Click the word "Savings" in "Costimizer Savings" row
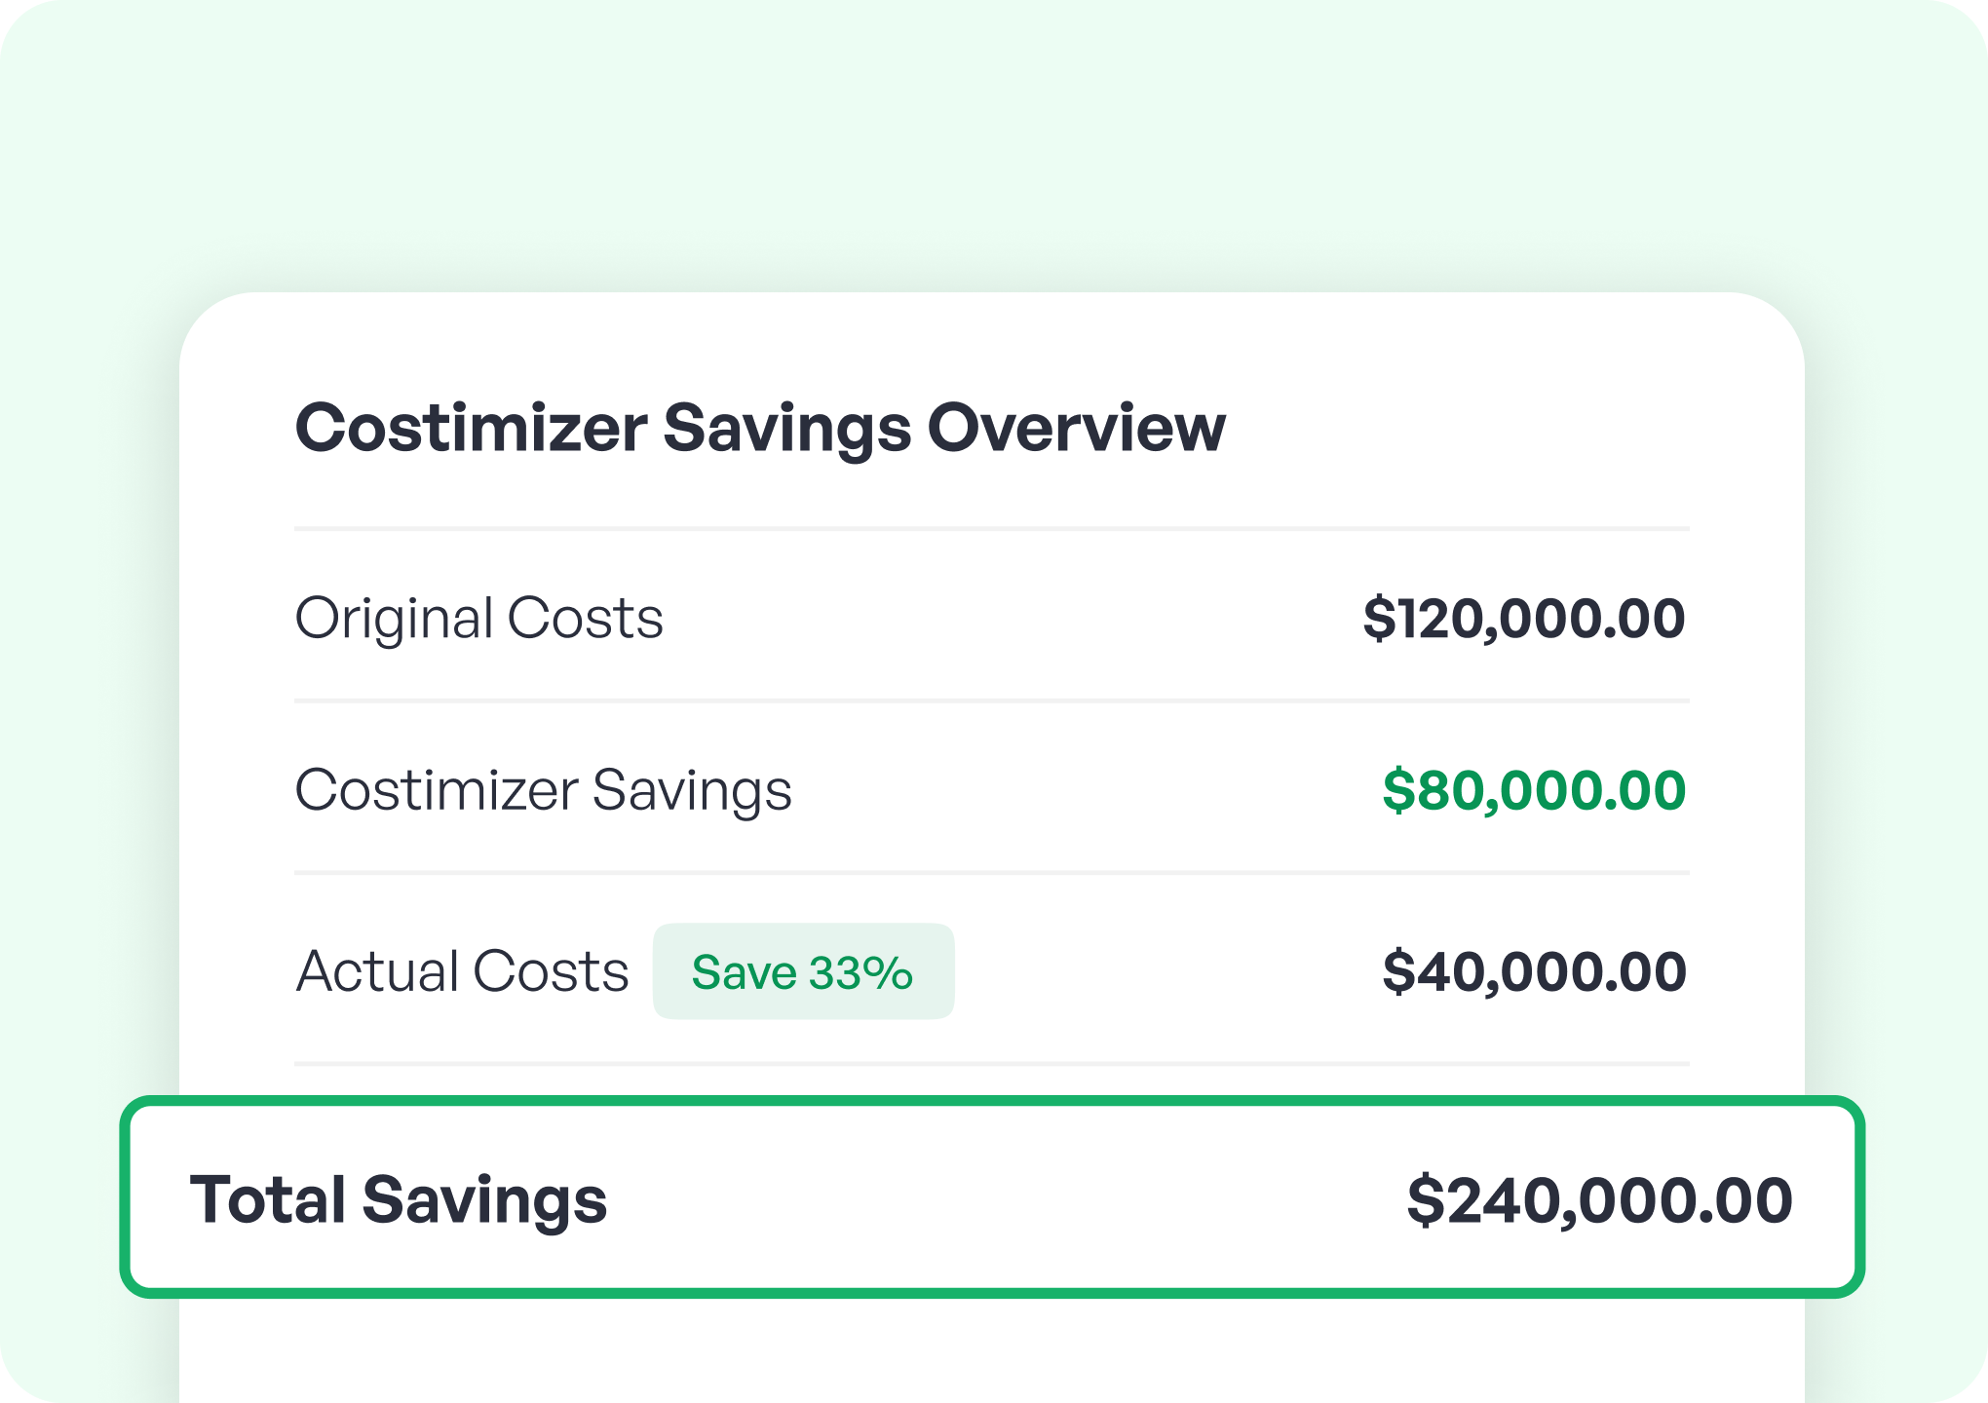The height and width of the screenshot is (1403, 1988). point(692,790)
